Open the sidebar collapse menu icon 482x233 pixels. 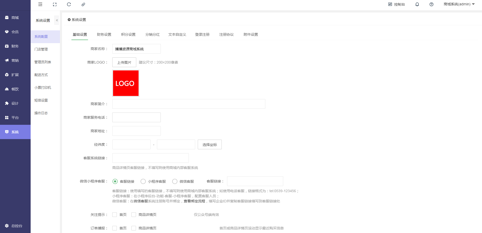(40, 4)
